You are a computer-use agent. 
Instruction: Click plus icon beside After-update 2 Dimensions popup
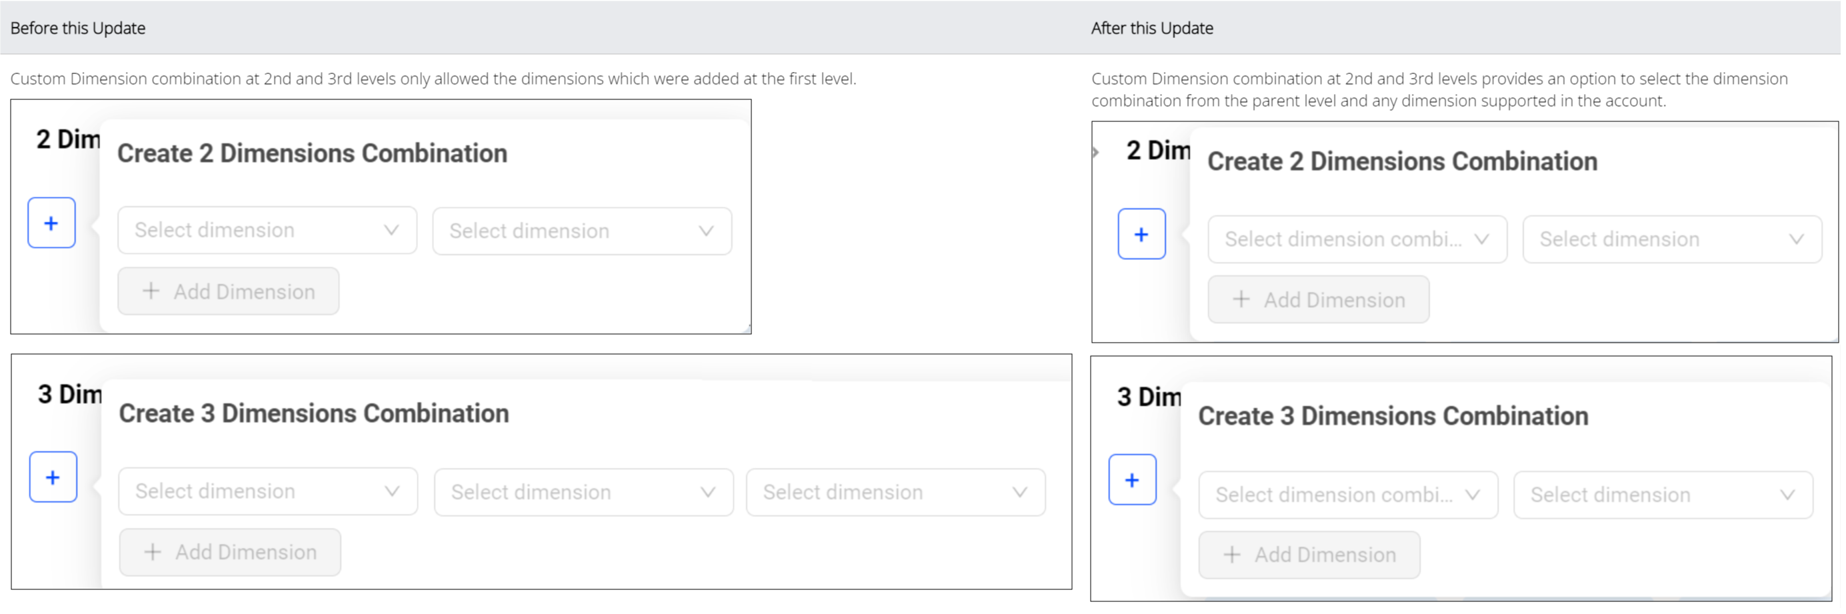click(x=1141, y=234)
